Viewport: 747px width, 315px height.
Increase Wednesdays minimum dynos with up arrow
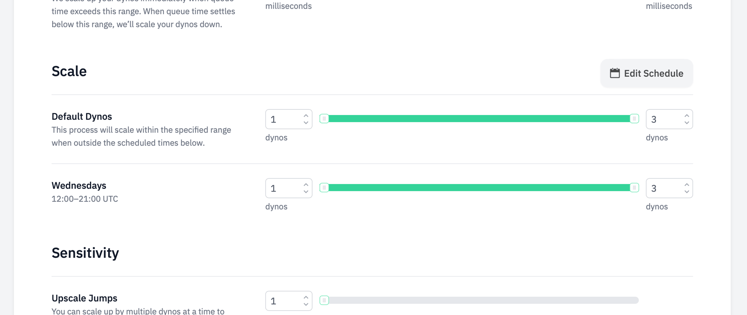pyautogui.click(x=306, y=185)
